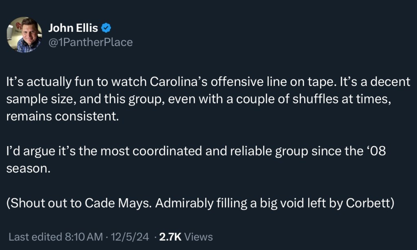
Task: Click the "'08" year text
Action: coord(372,151)
